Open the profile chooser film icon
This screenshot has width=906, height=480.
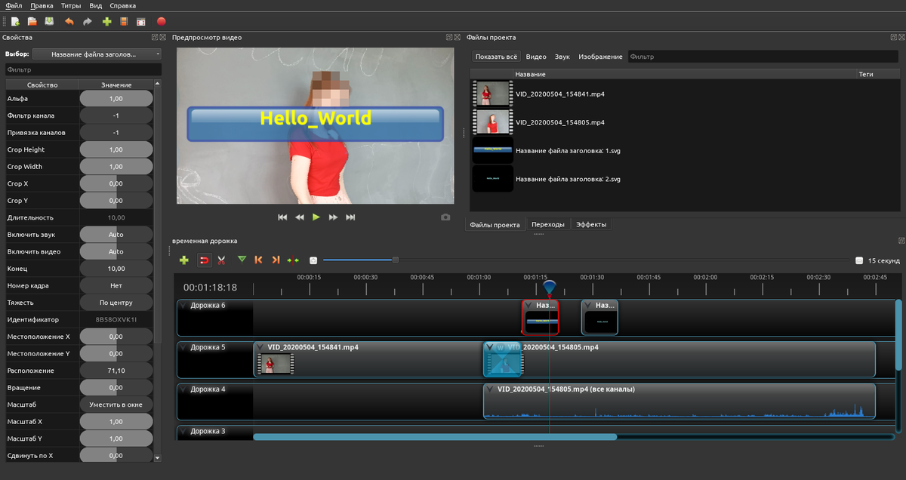124,21
